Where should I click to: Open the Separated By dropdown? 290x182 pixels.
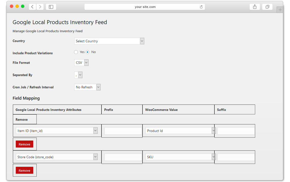click(x=78, y=75)
